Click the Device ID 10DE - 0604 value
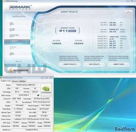Screen dimensions: 136x132 click(x=16, y=99)
